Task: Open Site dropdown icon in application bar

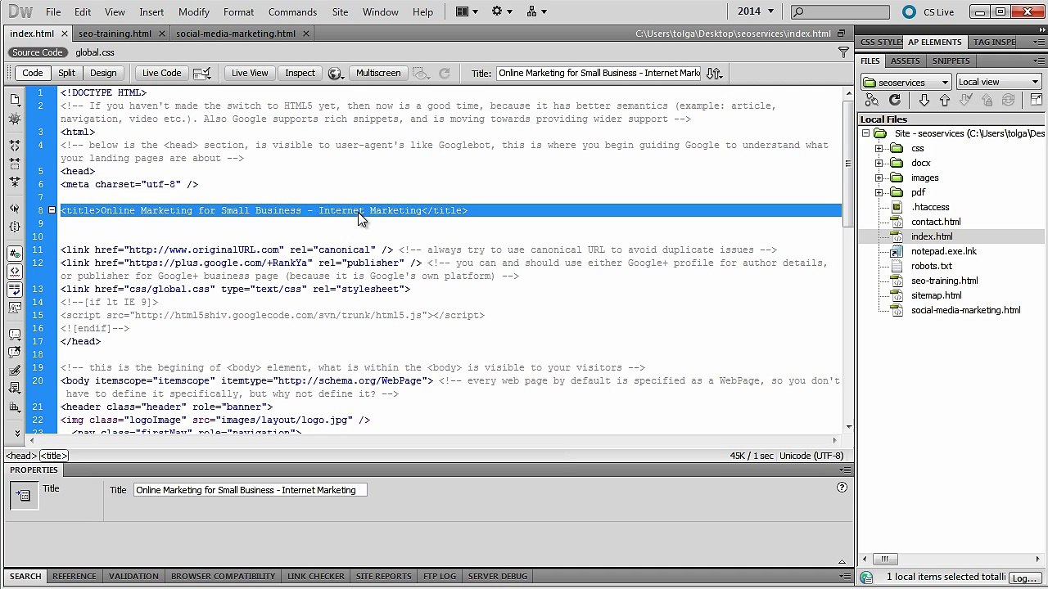Action: pyautogui.click(x=536, y=11)
